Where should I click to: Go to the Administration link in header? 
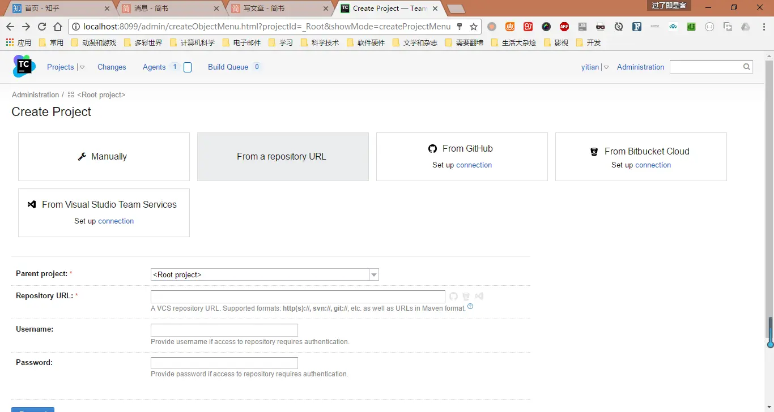pos(640,67)
